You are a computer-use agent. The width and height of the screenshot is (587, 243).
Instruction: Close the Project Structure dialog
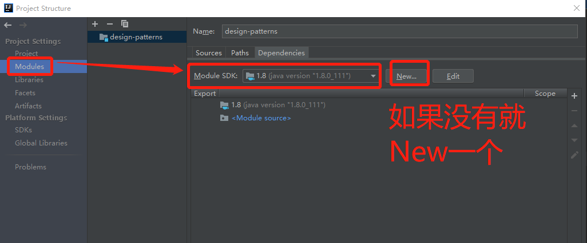[x=577, y=8]
